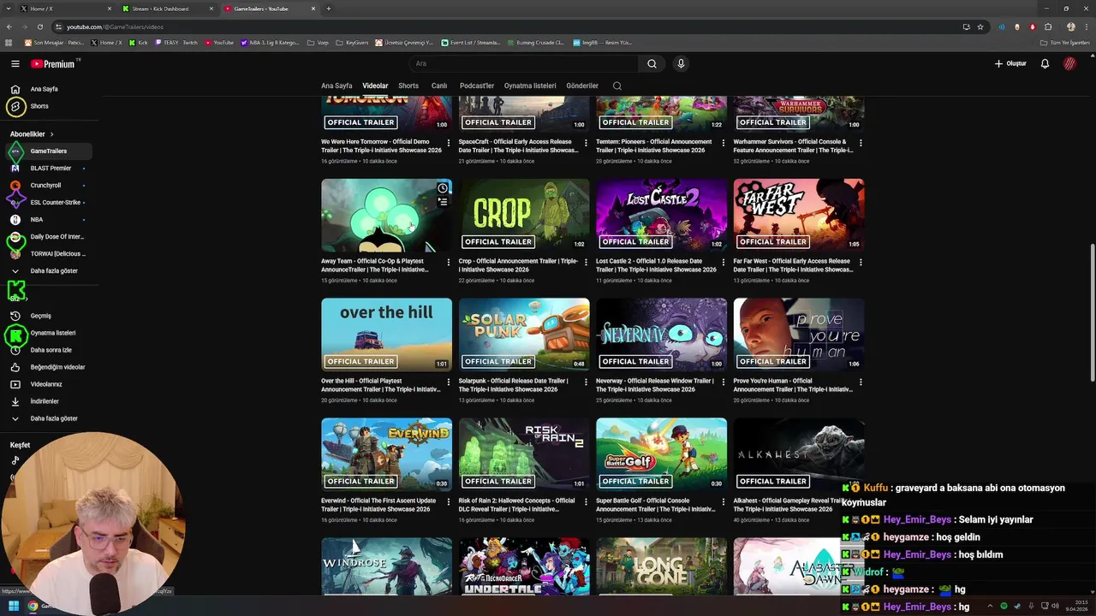Open the account avatar menu

tap(1069, 63)
